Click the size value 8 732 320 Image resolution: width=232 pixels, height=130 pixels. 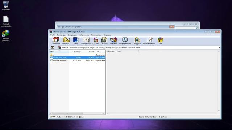[x=77, y=60]
